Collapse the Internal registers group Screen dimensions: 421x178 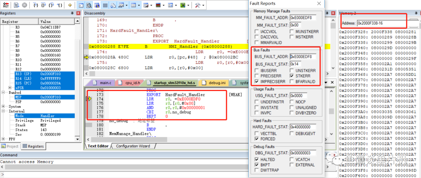[3, 111]
